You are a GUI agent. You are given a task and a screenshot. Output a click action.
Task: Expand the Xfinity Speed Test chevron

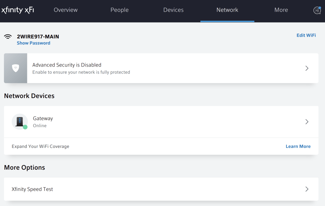[x=306, y=189]
